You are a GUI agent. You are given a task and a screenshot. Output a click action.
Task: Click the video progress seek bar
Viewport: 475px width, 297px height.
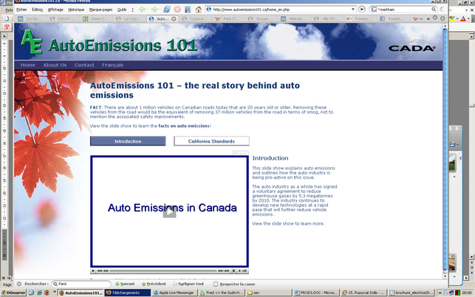163,270
